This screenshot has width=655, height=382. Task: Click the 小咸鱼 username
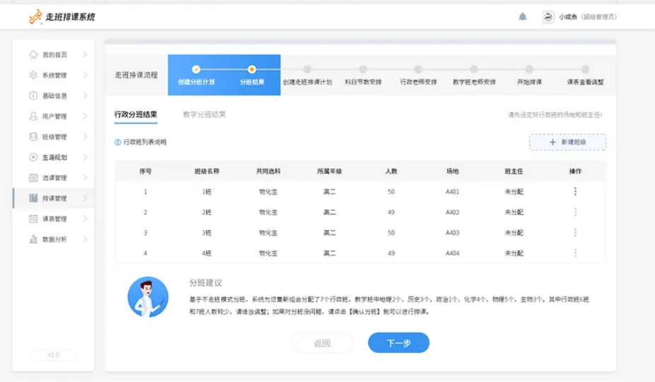[568, 17]
